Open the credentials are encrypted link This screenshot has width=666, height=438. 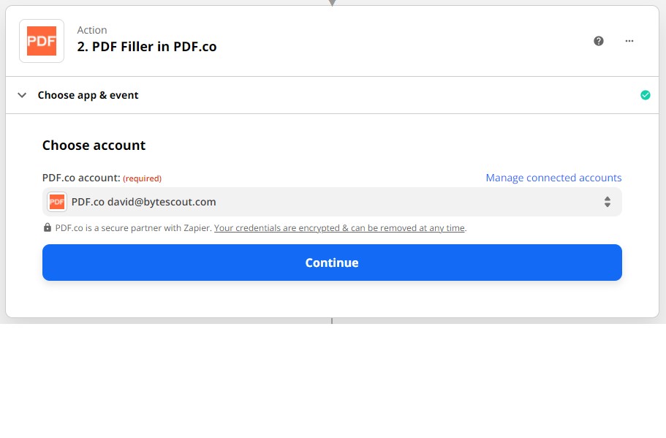[339, 227]
